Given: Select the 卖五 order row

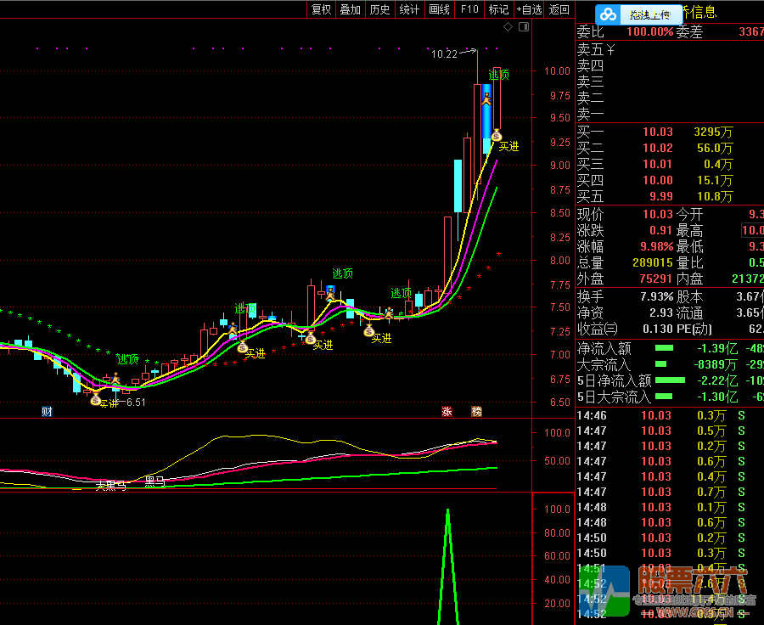Looking at the screenshot, I should point(670,49).
